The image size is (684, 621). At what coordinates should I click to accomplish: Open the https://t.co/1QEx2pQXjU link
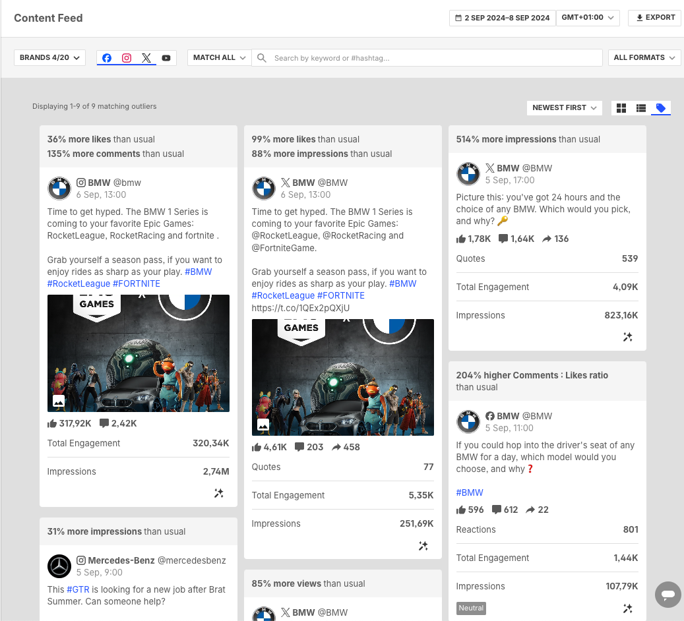click(x=301, y=308)
